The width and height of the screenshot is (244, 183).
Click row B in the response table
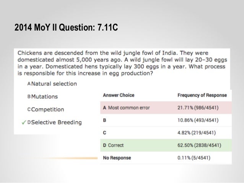pos(166,120)
